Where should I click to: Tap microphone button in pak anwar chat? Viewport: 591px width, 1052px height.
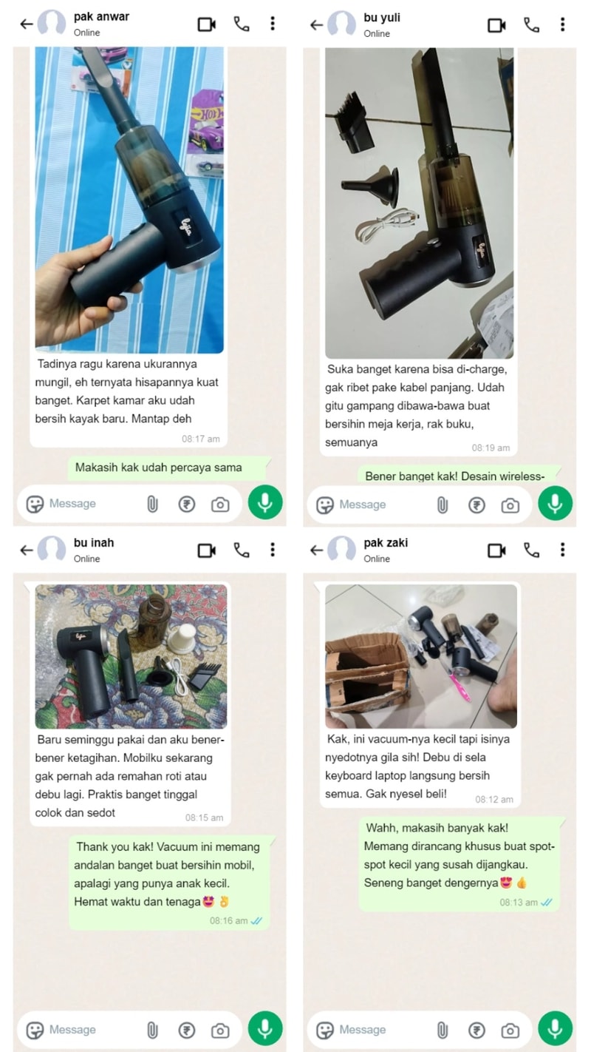tap(264, 503)
